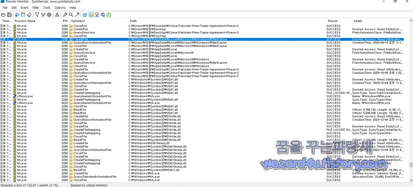Screen dimensions: 413x187
Task: Open Find with magnifying glass icon
Action: point(71,15)
